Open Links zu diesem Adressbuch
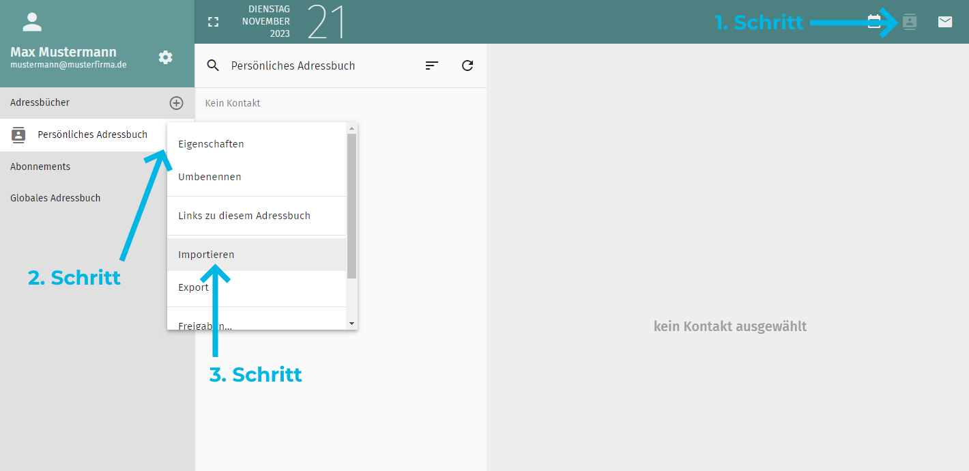The height and width of the screenshot is (471, 969). pyautogui.click(x=244, y=216)
